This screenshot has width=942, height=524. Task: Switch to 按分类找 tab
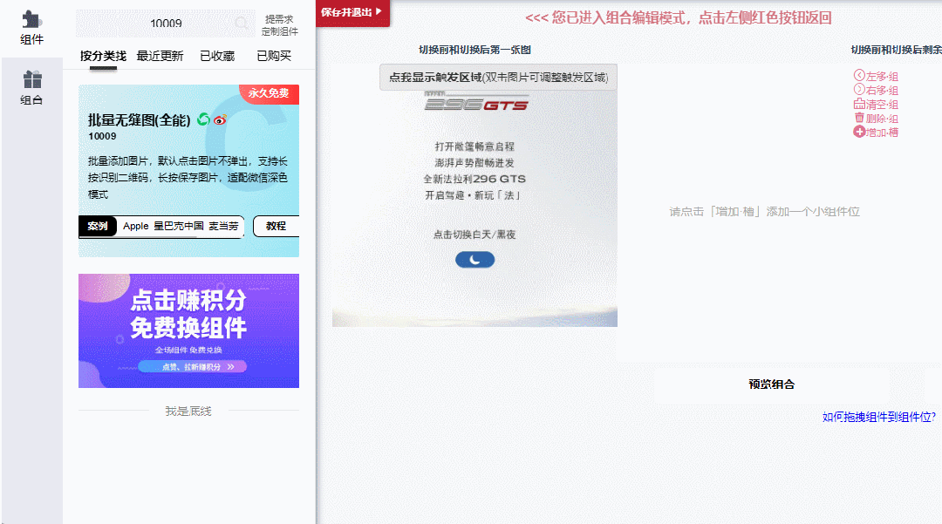[x=103, y=56]
